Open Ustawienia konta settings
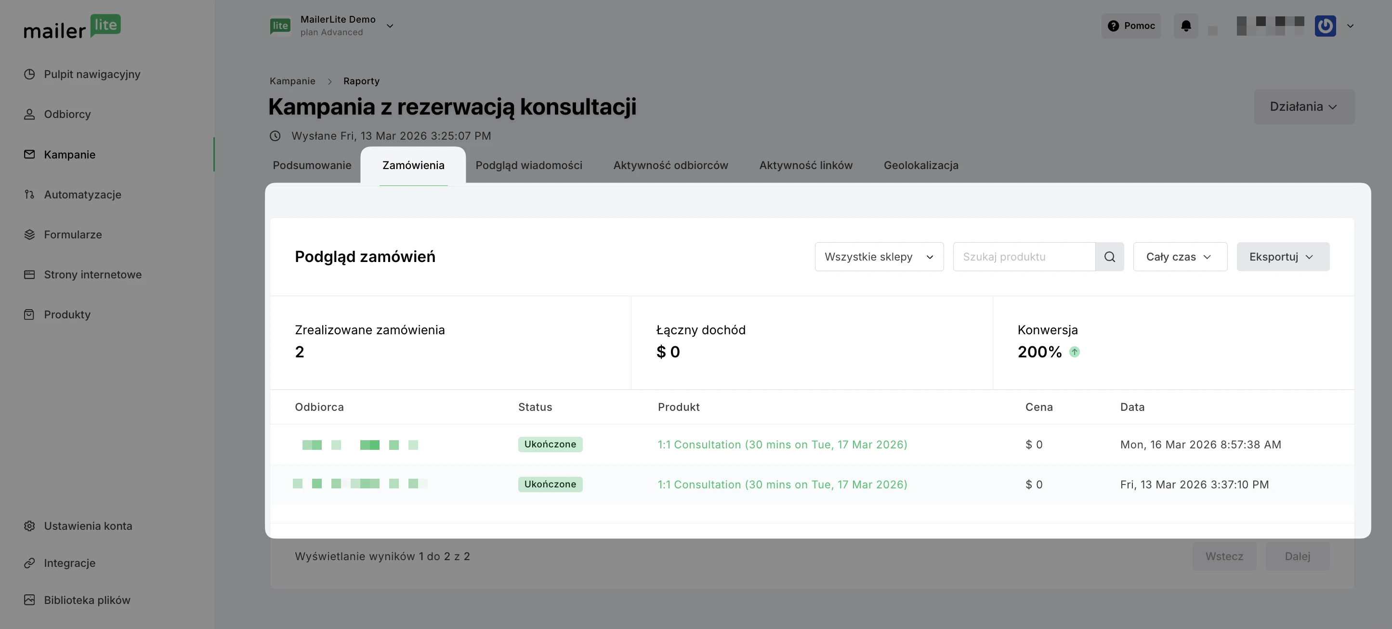The image size is (1392, 629). pos(88,526)
